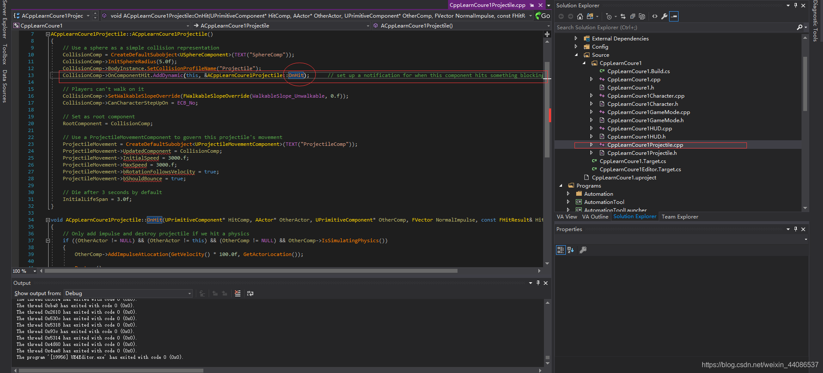Open the Toolbox side tab

click(5, 54)
